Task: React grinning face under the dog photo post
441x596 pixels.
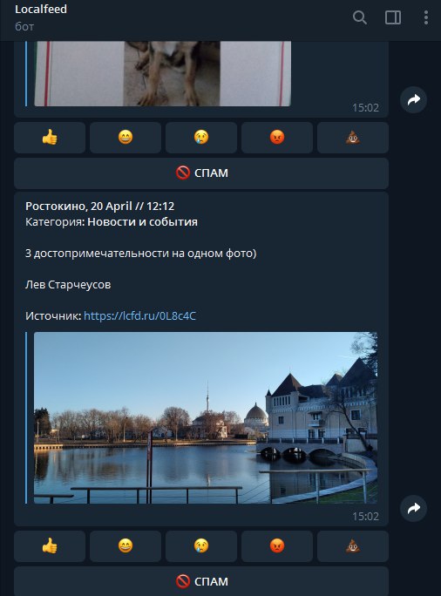Action: tap(126, 138)
